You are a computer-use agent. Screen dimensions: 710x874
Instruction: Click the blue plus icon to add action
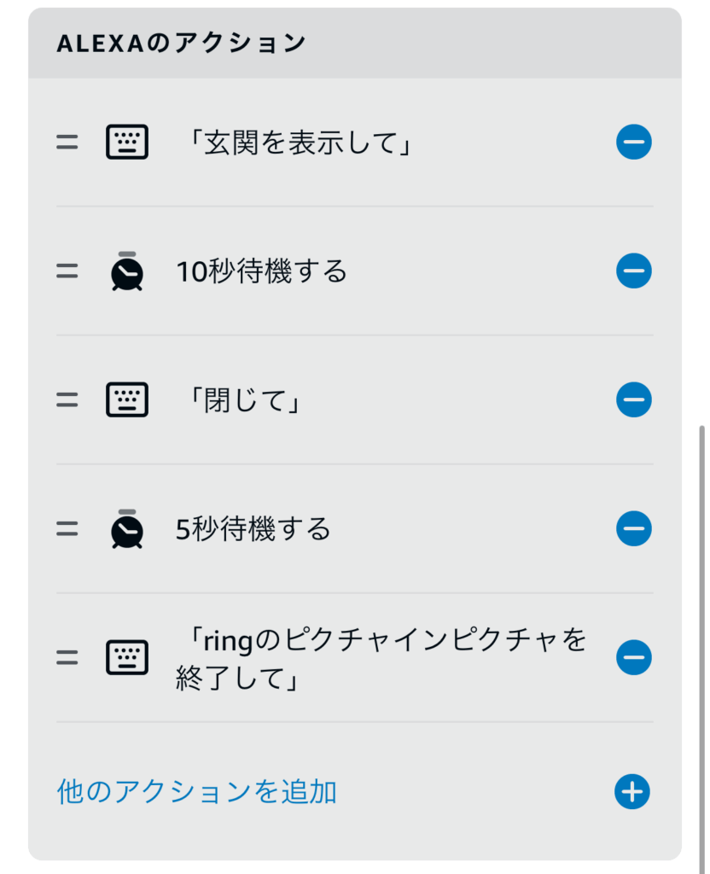click(x=632, y=792)
